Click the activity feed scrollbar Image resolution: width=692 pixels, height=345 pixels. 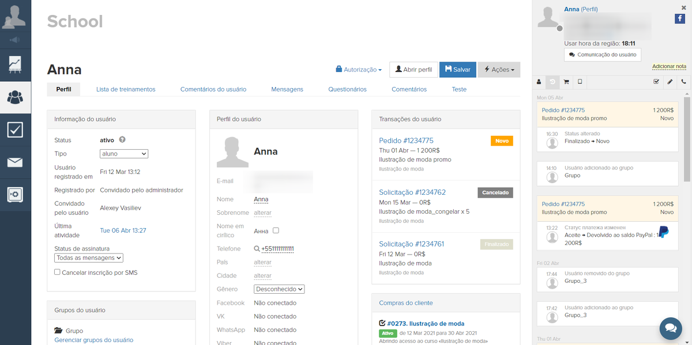coord(687,138)
